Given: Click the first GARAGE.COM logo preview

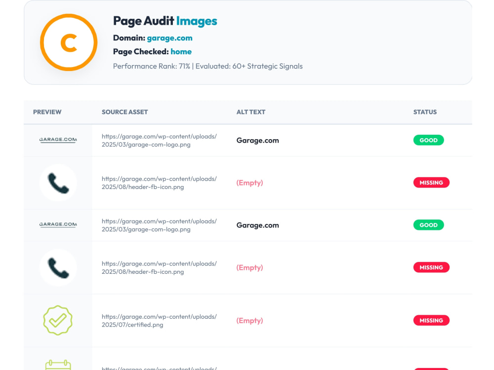Looking at the screenshot, I should [58, 140].
